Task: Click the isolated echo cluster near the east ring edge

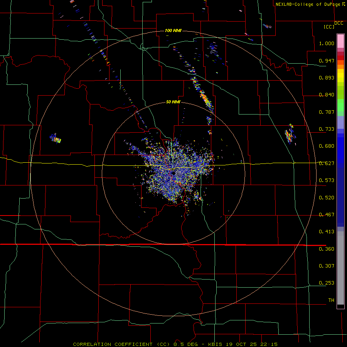Action: [290, 134]
